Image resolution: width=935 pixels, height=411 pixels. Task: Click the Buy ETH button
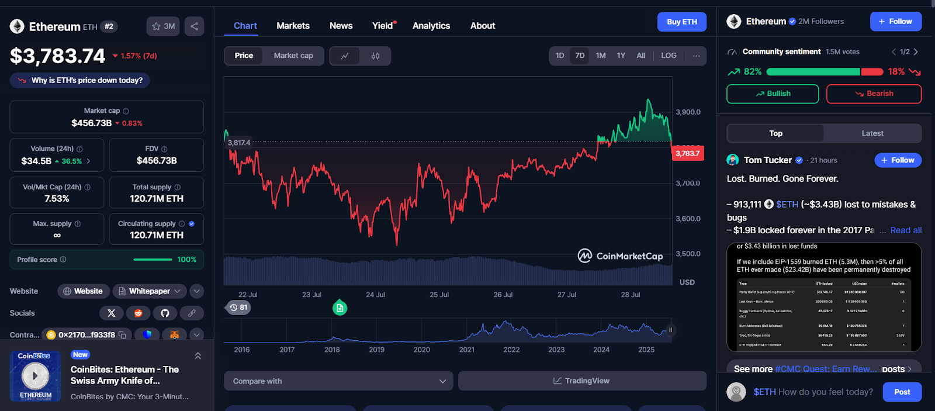pyautogui.click(x=681, y=22)
